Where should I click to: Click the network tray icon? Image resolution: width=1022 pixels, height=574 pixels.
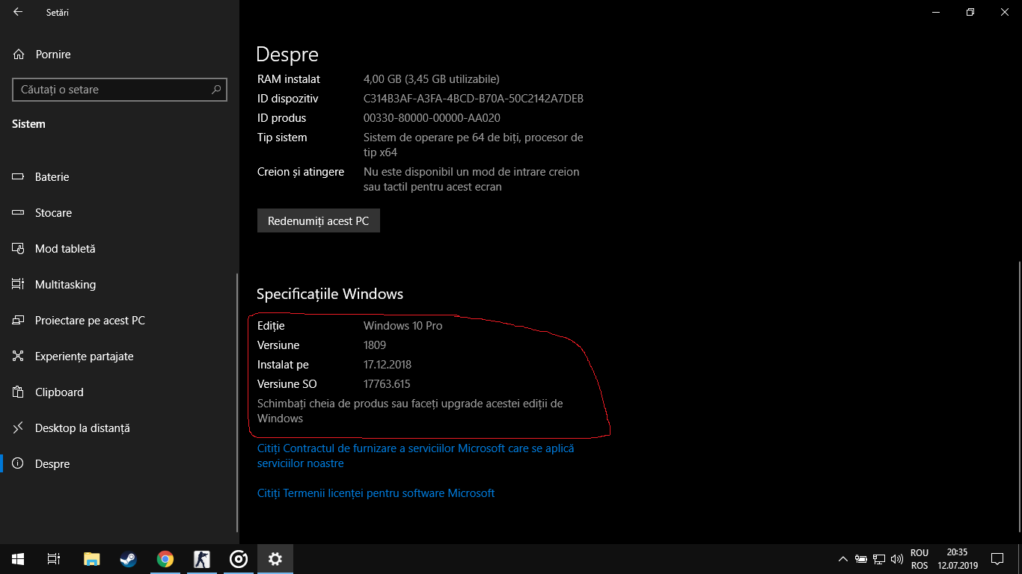coord(880,559)
